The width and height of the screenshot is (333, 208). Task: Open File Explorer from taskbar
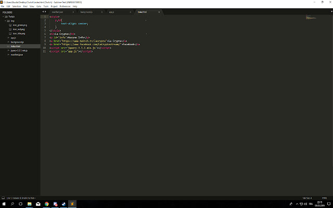(x=29, y=204)
